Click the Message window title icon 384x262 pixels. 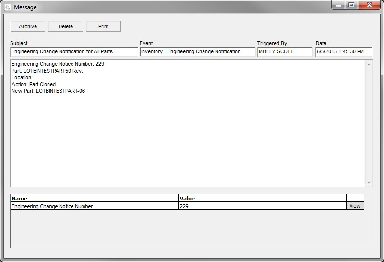click(8, 7)
